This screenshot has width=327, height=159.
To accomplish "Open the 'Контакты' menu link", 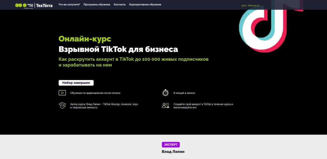I will pyautogui.click(x=120, y=4).
